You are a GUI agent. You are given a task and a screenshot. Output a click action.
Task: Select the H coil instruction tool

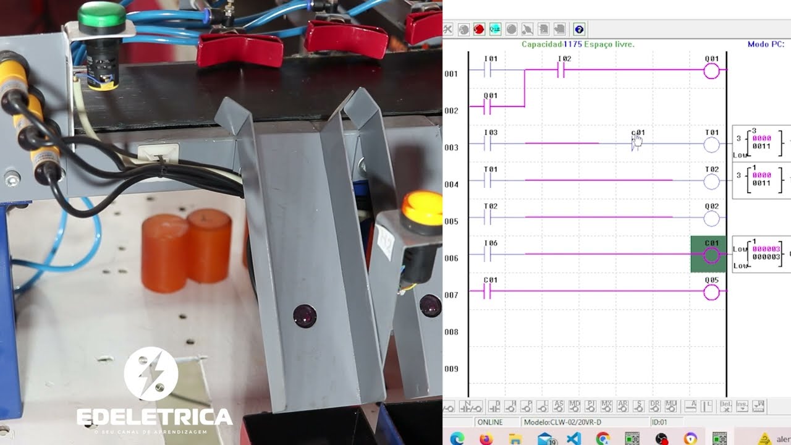510,407
